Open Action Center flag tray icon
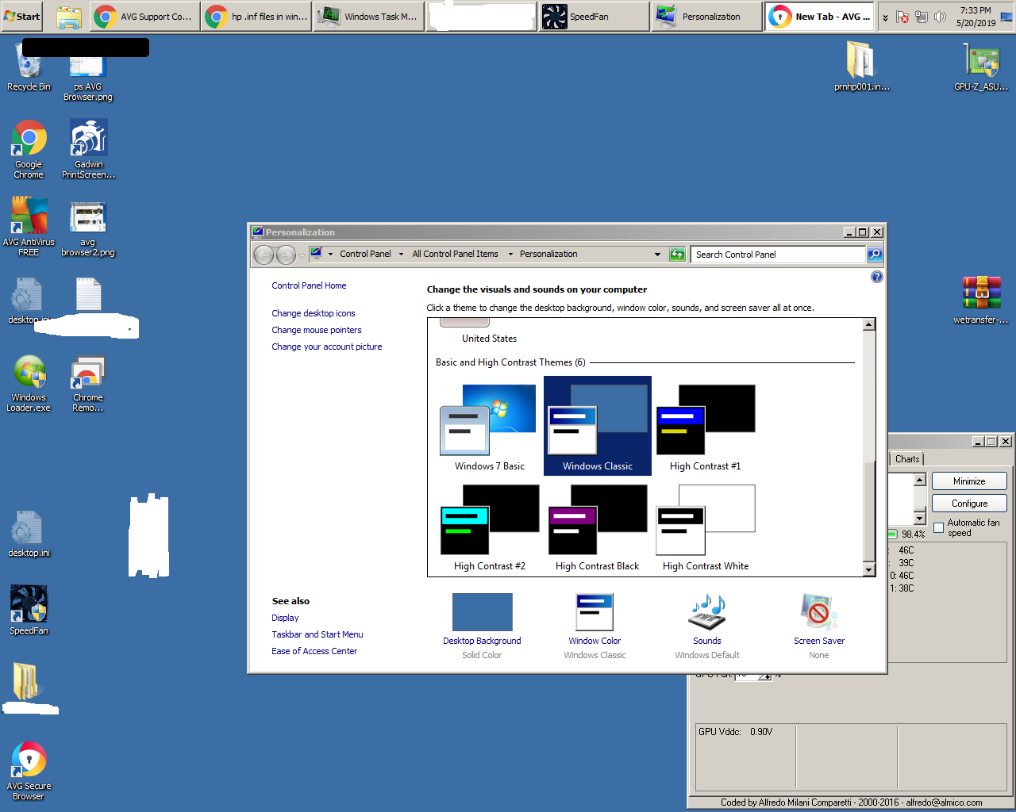This screenshot has width=1016, height=812. click(902, 17)
